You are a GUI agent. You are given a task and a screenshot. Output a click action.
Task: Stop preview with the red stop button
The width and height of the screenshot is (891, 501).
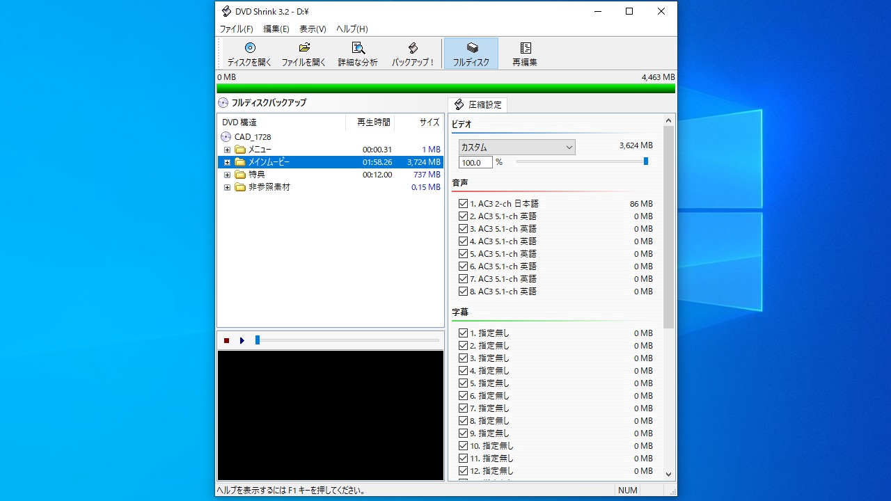226,340
